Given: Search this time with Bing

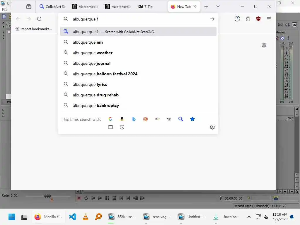Looking at the screenshot, I should click(134, 119).
